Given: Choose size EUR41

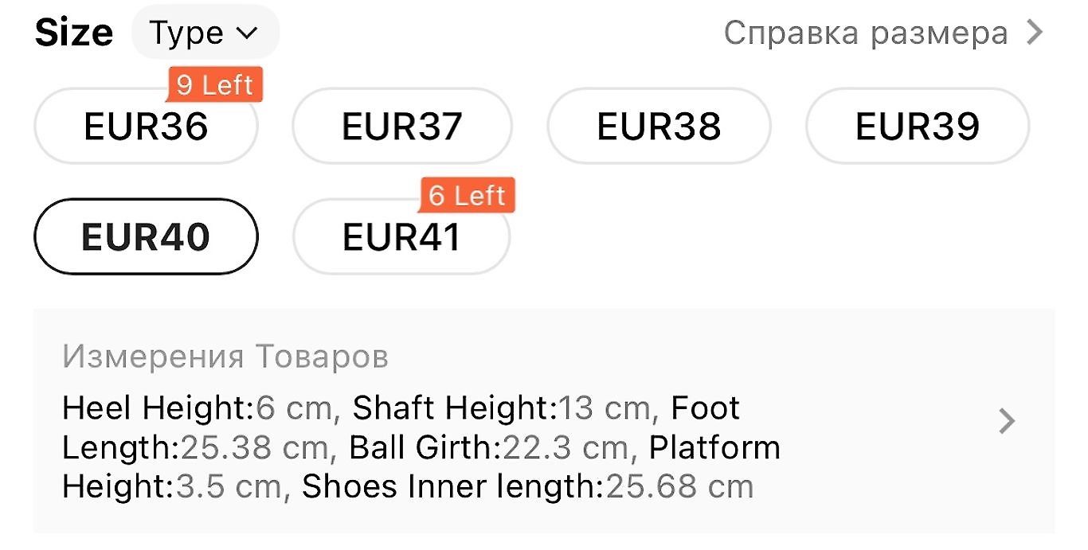Looking at the screenshot, I should point(401,236).
